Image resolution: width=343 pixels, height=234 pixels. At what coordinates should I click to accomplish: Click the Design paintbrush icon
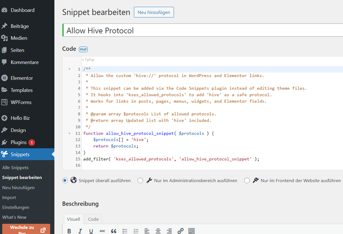click(x=4, y=130)
